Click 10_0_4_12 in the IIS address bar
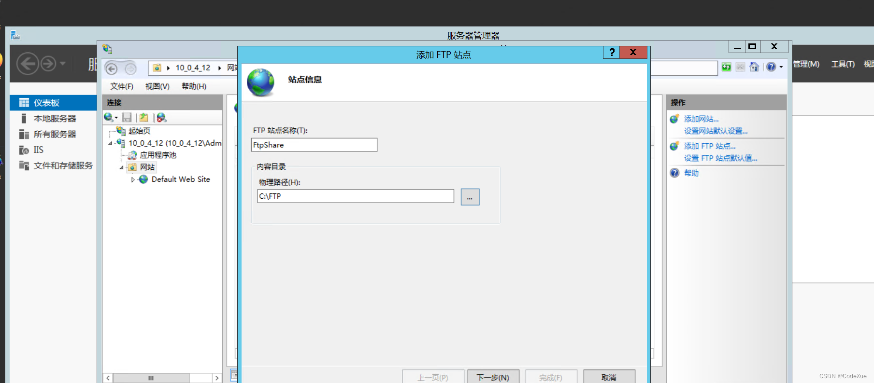 [193, 68]
